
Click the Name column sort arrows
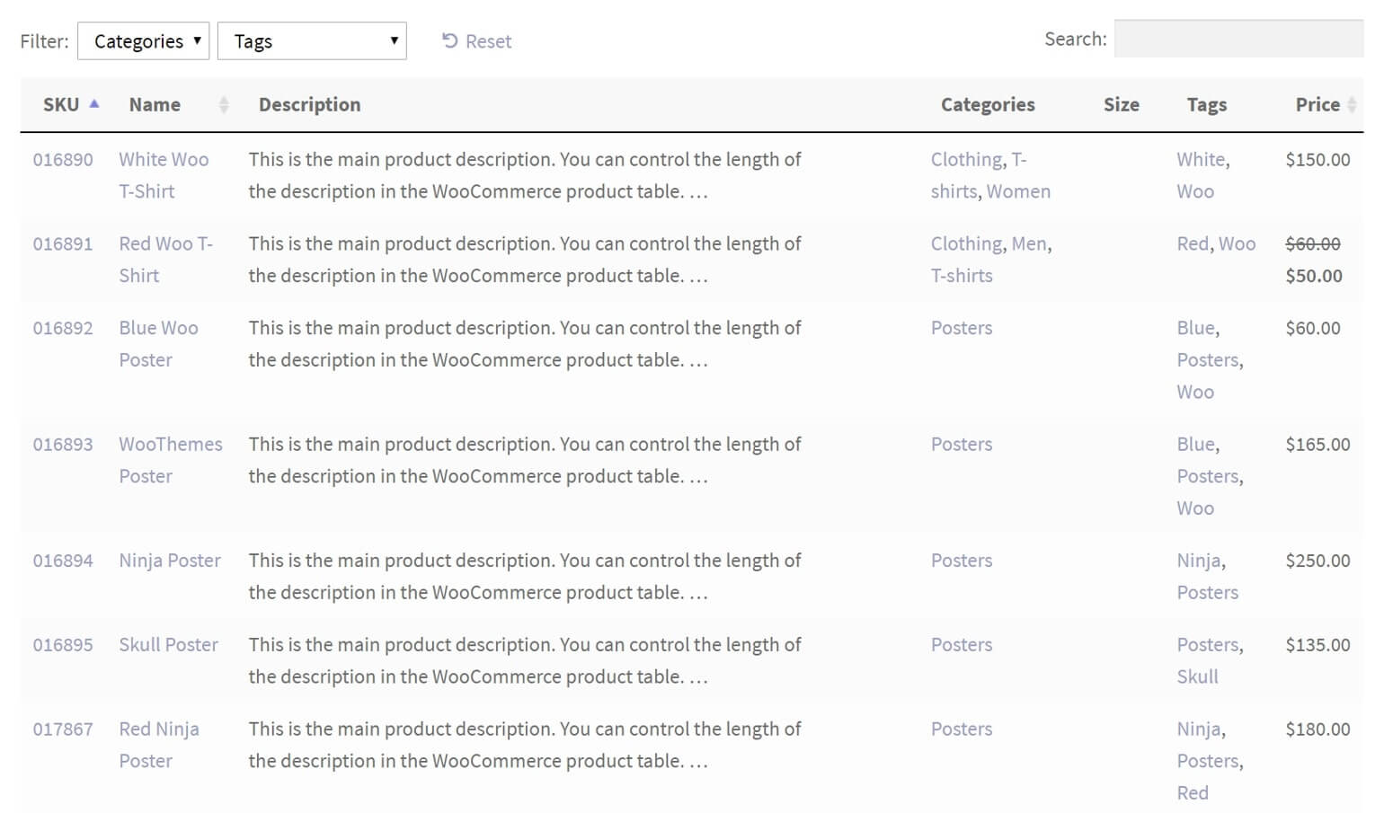pos(224,105)
